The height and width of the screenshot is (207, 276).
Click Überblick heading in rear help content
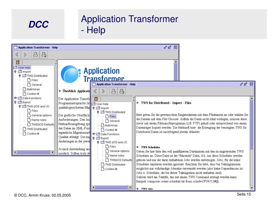click(76, 91)
